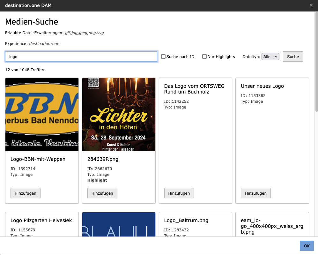Screen dimensions: 318x255
Task: Click the ID: 1283432 text
Action: click(176, 230)
